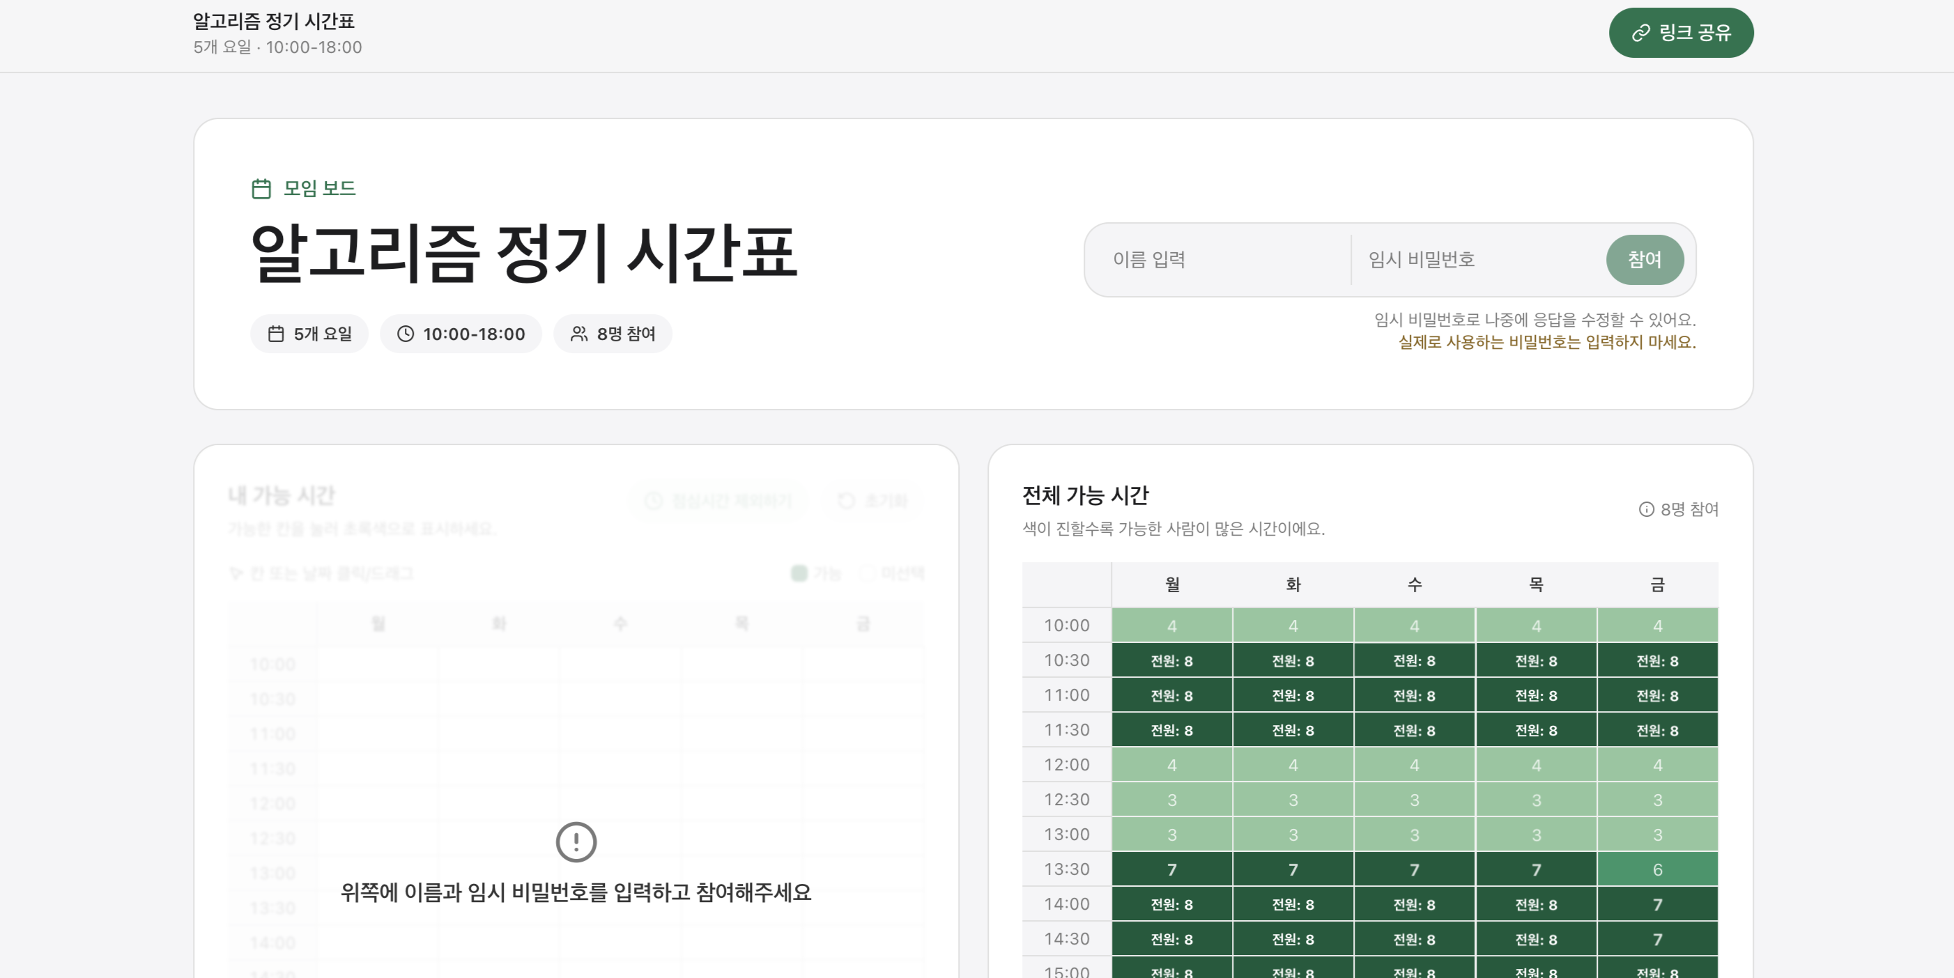Select the 금 14:00 cell showing 7
The height and width of the screenshot is (978, 1954).
[x=1657, y=904]
